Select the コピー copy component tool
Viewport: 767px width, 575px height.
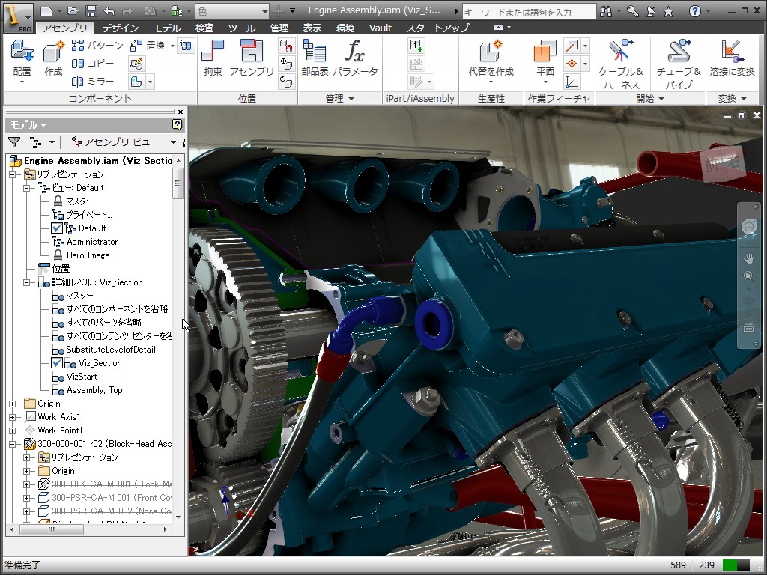pos(92,64)
